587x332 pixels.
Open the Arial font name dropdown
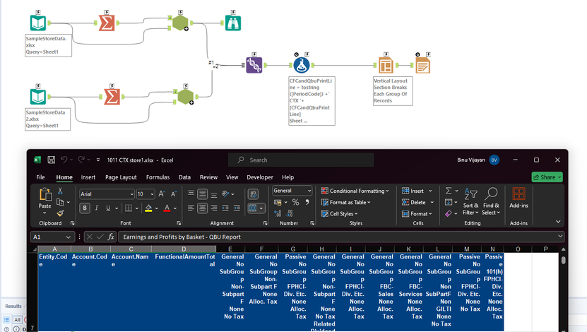(x=132, y=194)
